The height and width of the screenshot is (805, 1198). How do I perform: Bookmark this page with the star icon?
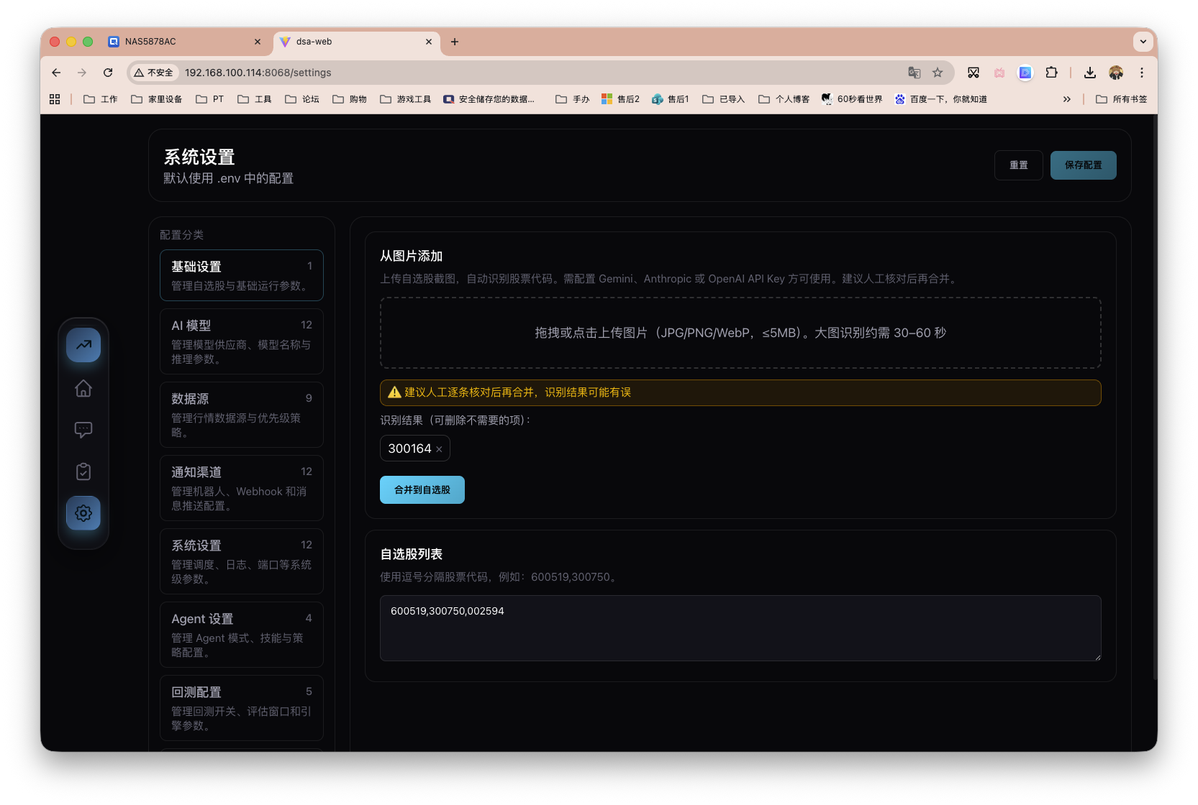pos(938,73)
